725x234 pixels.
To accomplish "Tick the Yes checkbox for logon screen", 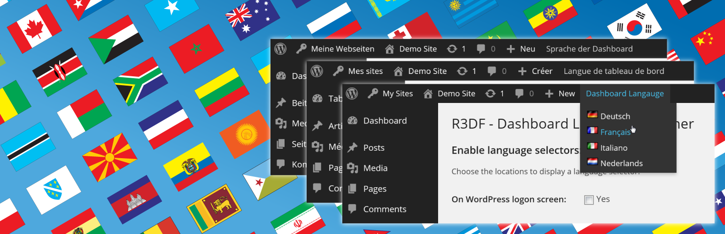I will (589, 200).
